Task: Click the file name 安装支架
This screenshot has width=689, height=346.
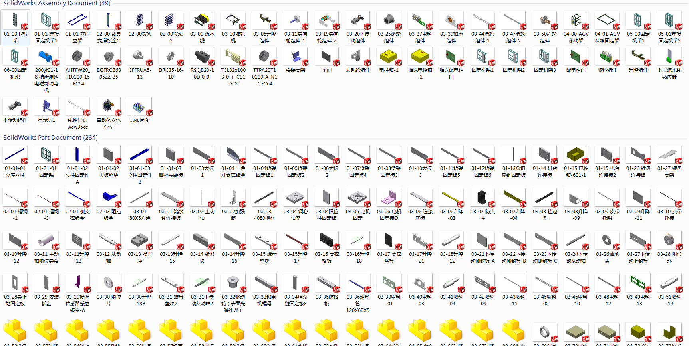Action: click(296, 70)
